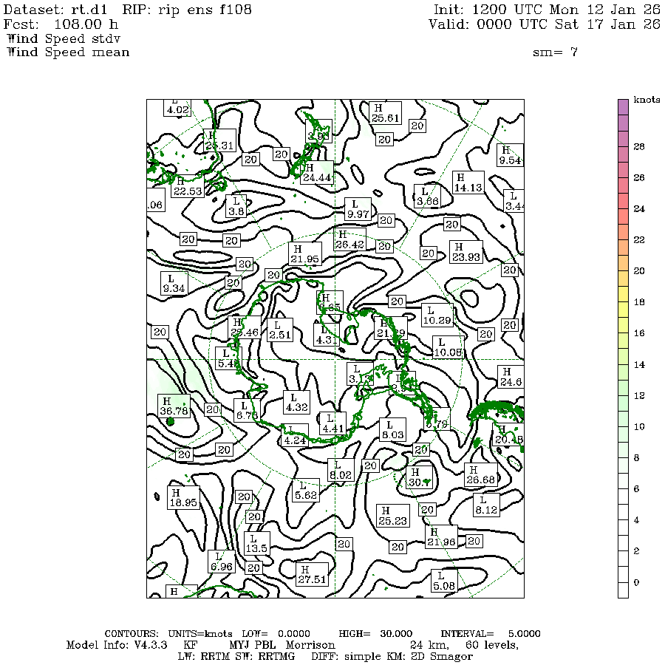Click the 'Wind Speed stdv' field label

(64, 38)
